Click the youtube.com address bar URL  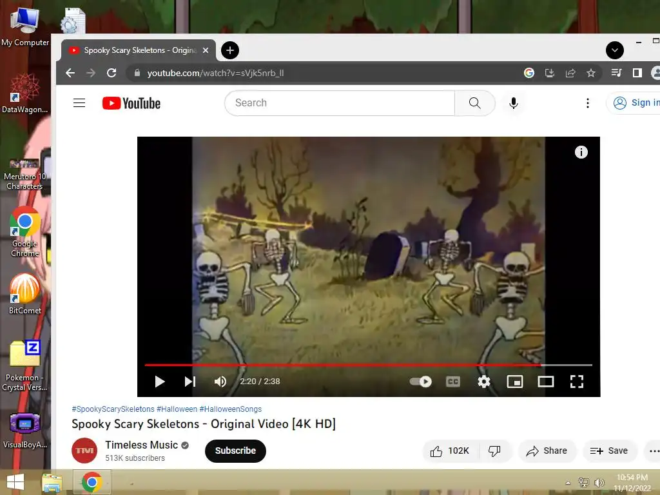point(215,73)
